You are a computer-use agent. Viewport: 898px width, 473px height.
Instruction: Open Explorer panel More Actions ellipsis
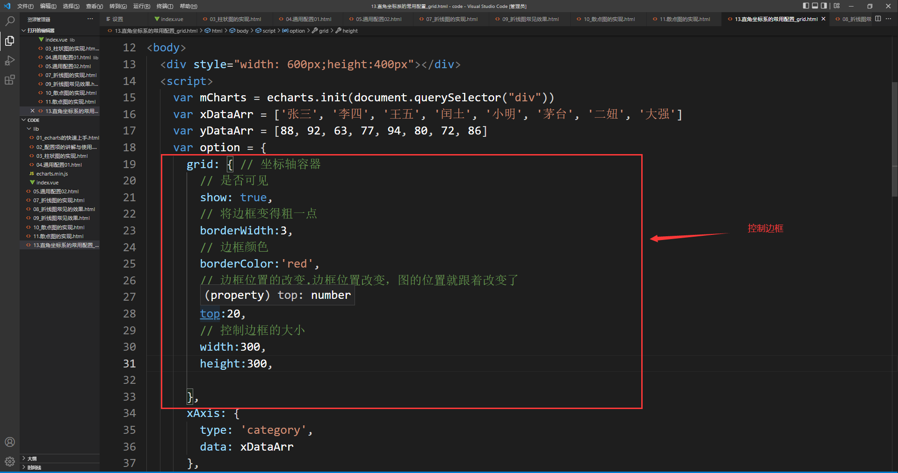click(90, 19)
